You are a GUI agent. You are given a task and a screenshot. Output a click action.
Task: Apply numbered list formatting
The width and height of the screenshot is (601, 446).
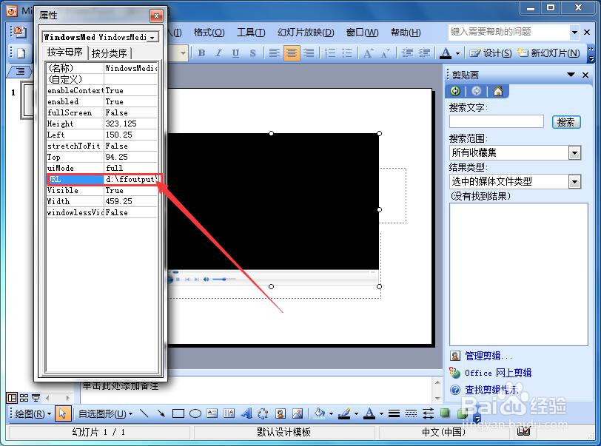[x=329, y=53]
